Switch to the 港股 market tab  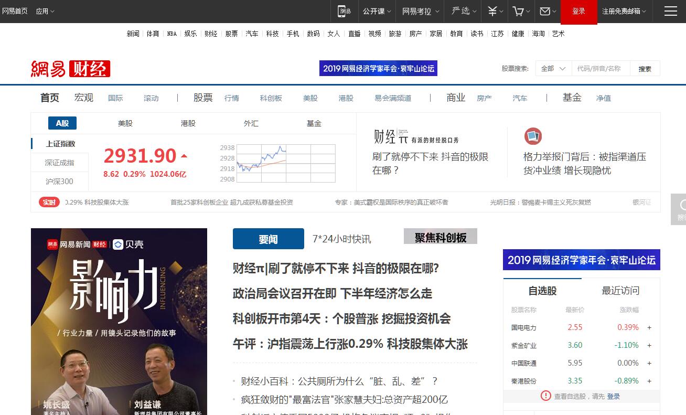pos(188,123)
